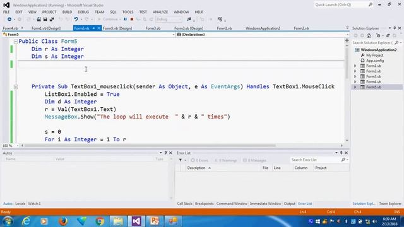Viewport: 404px width, 227px height.
Task: Pin the Autos panel
Action: (165, 153)
